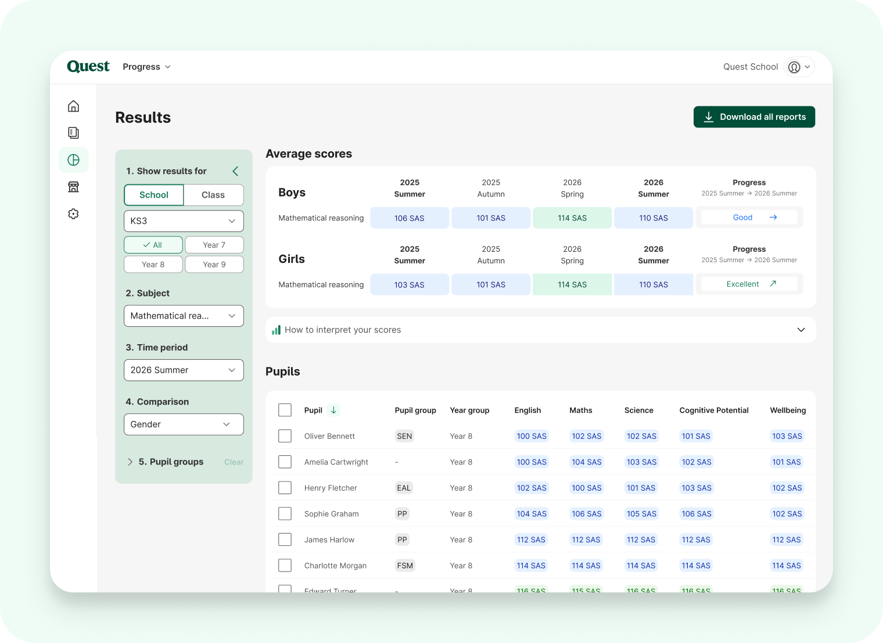Click arrow next to Good progress
Image resolution: width=883 pixels, height=643 pixels.
[x=773, y=217]
